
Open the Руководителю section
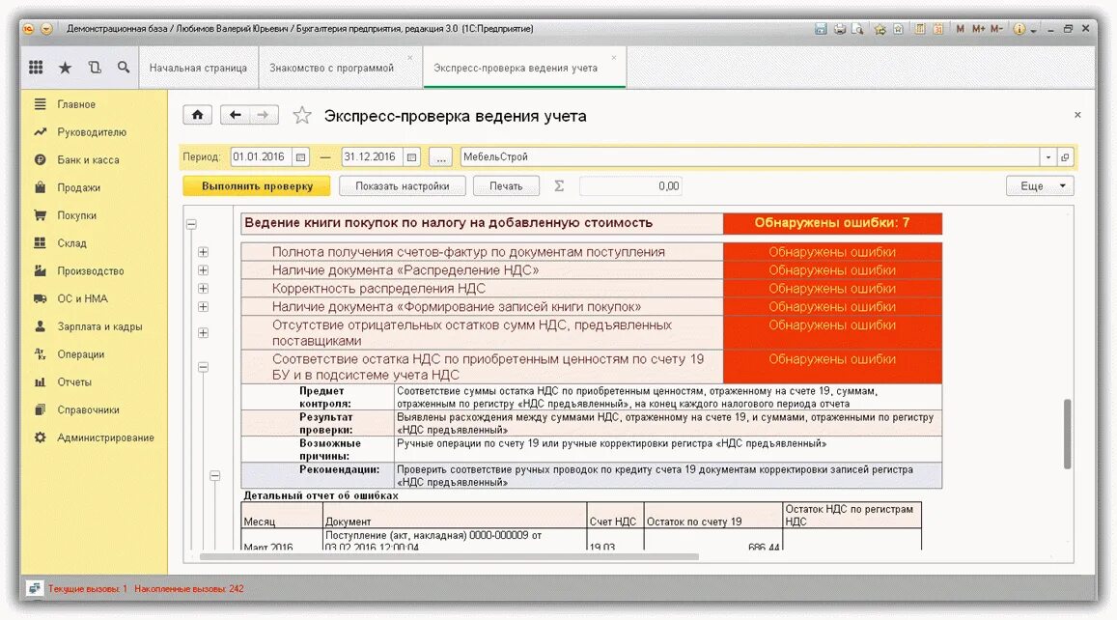(x=91, y=132)
